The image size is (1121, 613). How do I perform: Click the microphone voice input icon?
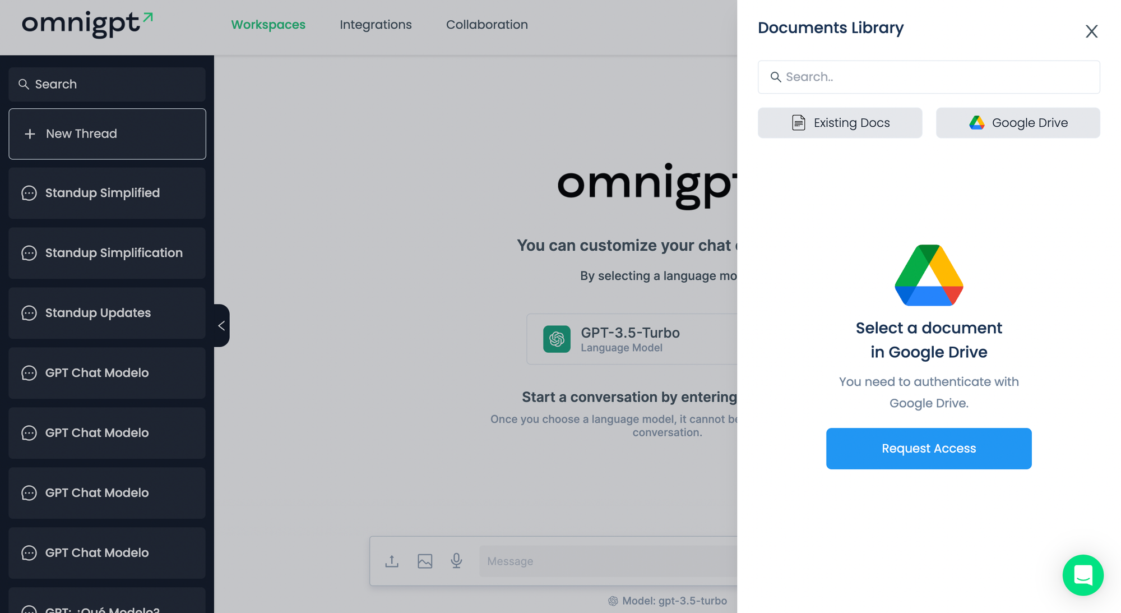456,561
